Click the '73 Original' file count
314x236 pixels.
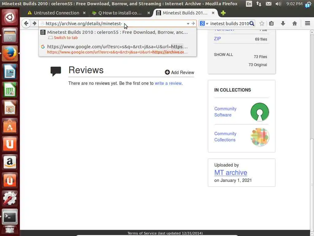258,65
